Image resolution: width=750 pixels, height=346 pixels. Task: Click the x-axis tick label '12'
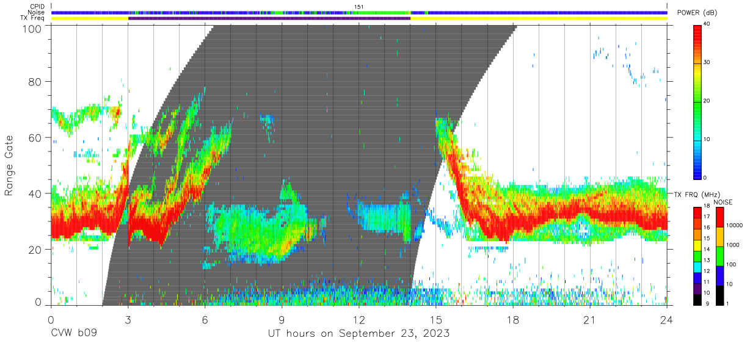point(359,319)
